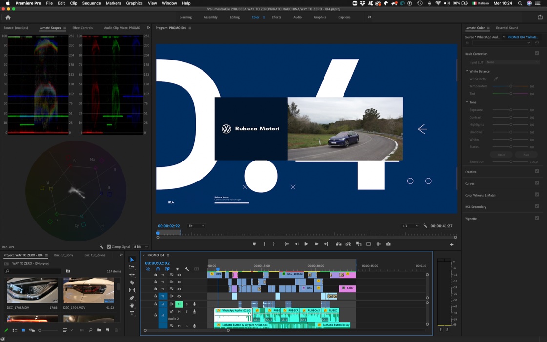Select the Razor tool

click(x=132, y=282)
